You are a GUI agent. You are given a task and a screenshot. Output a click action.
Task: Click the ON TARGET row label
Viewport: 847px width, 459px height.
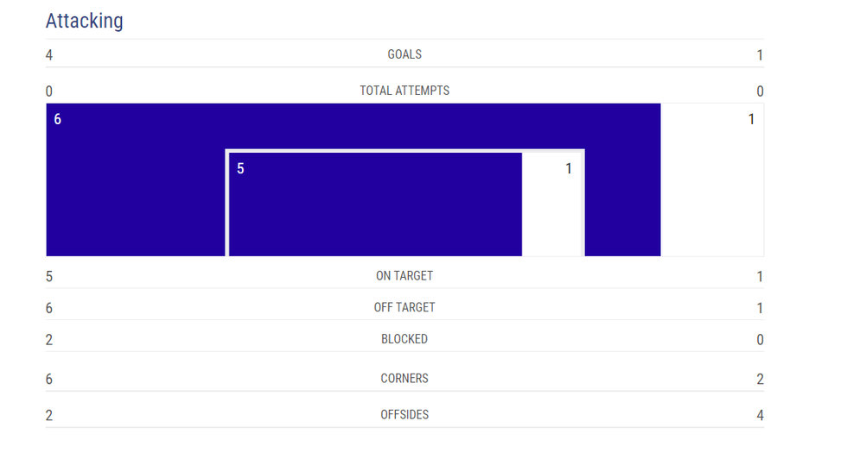(404, 276)
